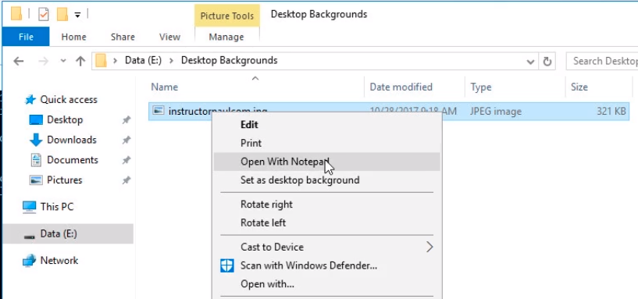Choose Rotate left from the context menu
This screenshot has width=638, height=299.
point(326,223)
